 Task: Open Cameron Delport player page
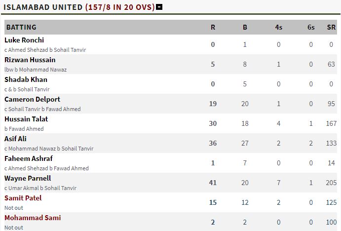pos(32,100)
